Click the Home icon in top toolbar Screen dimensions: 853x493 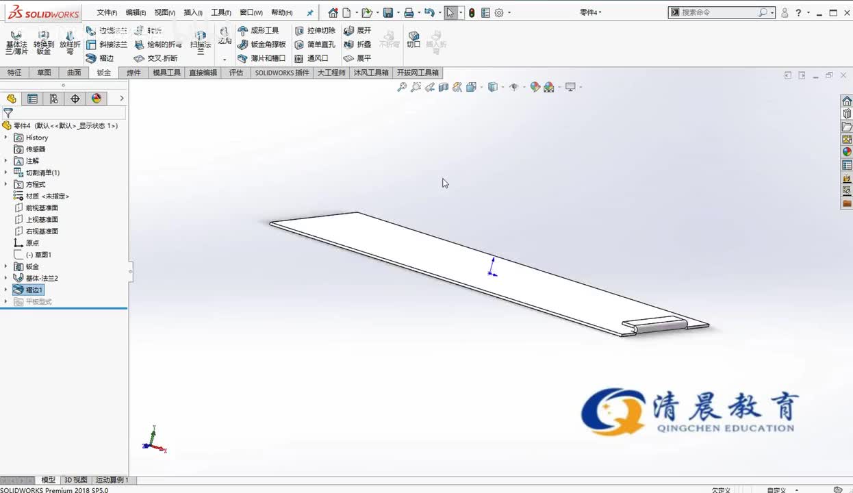click(x=333, y=12)
